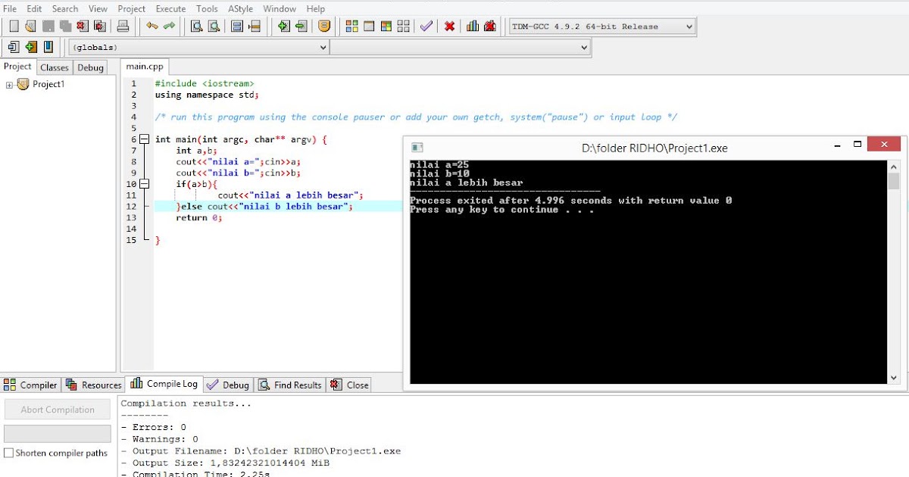The height and width of the screenshot is (477, 909).
Task: Expand the Project1 tree node
Action: [10, 85]
